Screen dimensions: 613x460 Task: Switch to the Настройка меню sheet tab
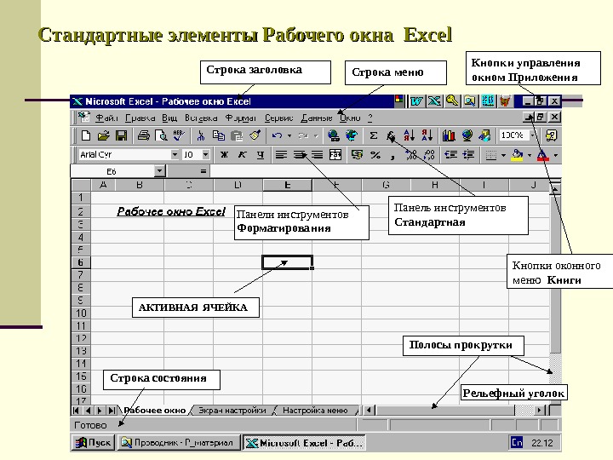pyautogui.click(x=315, y=411)
